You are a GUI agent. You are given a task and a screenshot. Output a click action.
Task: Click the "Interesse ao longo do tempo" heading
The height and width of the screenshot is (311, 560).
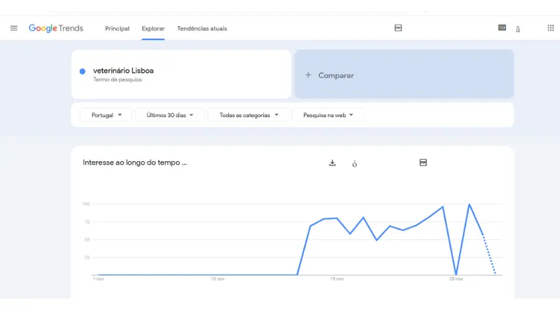click(134, 162)
